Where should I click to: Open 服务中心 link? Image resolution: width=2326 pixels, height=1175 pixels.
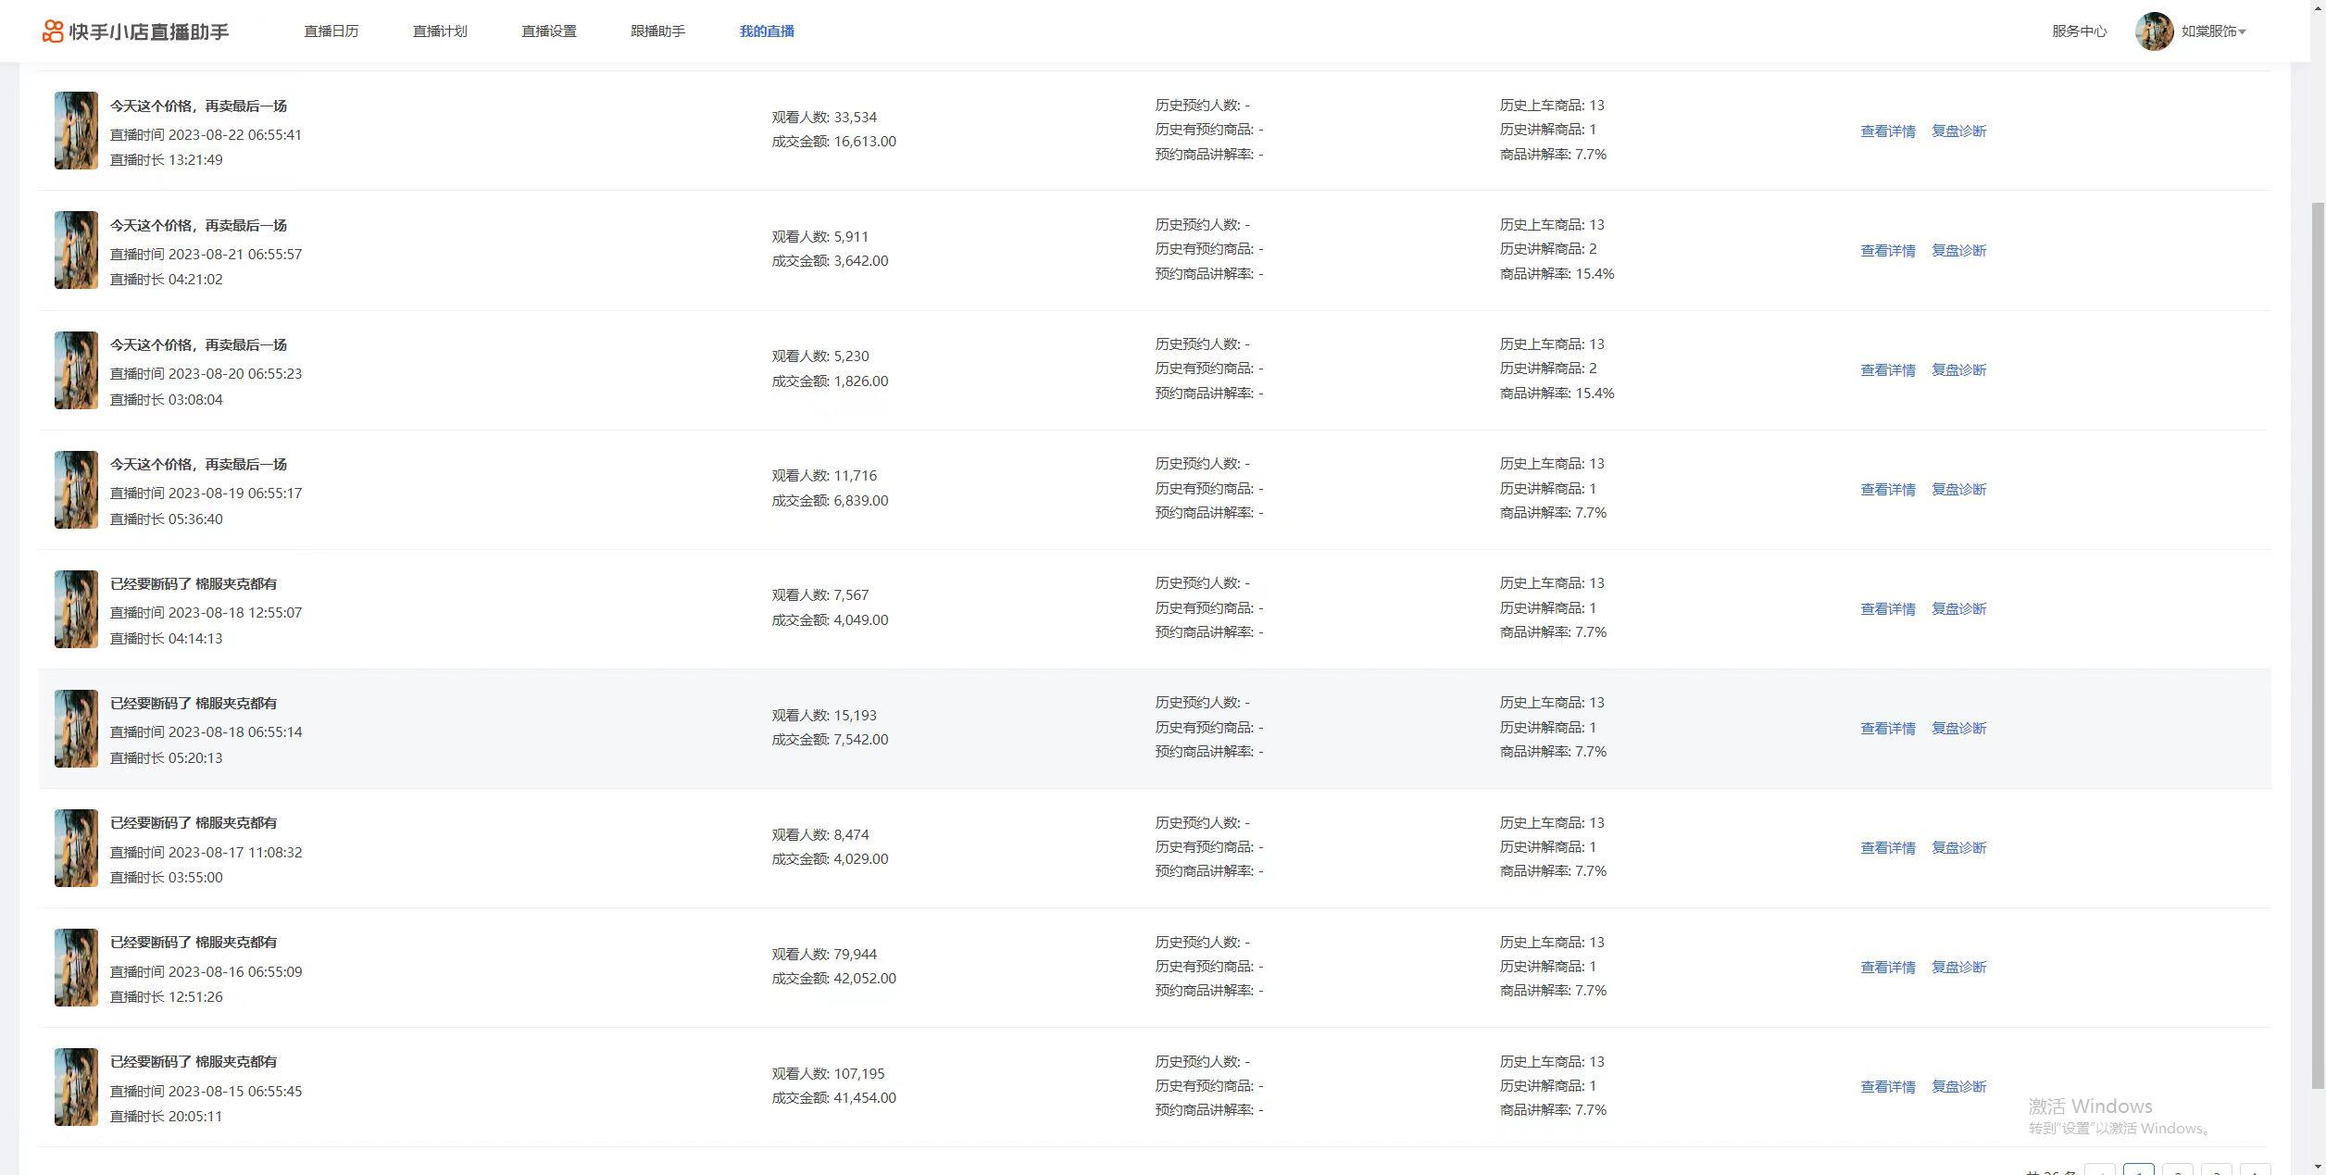[x=2079, y=31]
